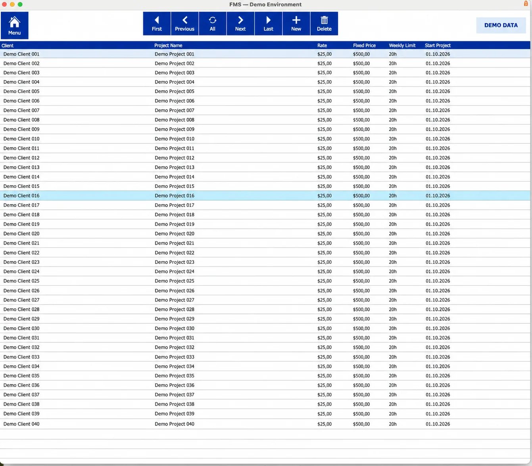The image size is (532, 466).
Task: Click Demo Client 025
Action: click(x=21, y=281)
